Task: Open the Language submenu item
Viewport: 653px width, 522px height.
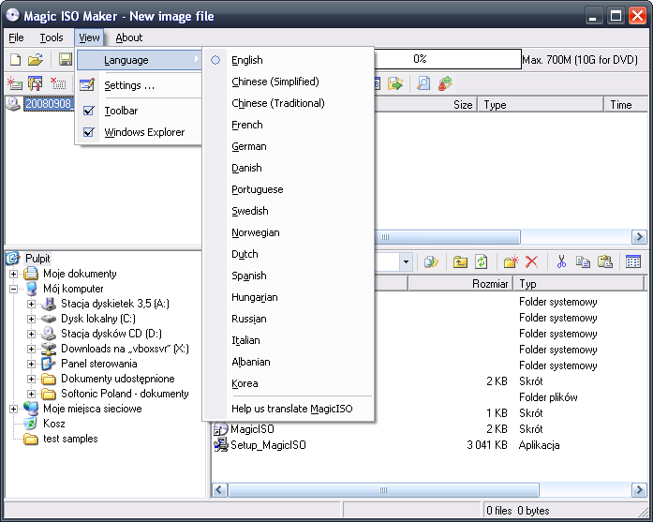Action: [x=140, y=60]
